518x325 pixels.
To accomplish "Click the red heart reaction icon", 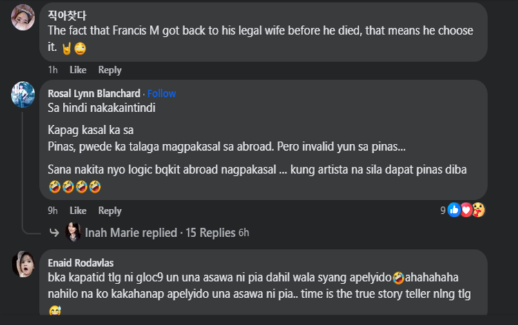I will 466,210.
